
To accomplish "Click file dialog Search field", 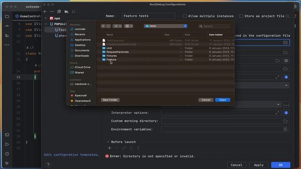I will pyautogui.click(x=214, y=26).
